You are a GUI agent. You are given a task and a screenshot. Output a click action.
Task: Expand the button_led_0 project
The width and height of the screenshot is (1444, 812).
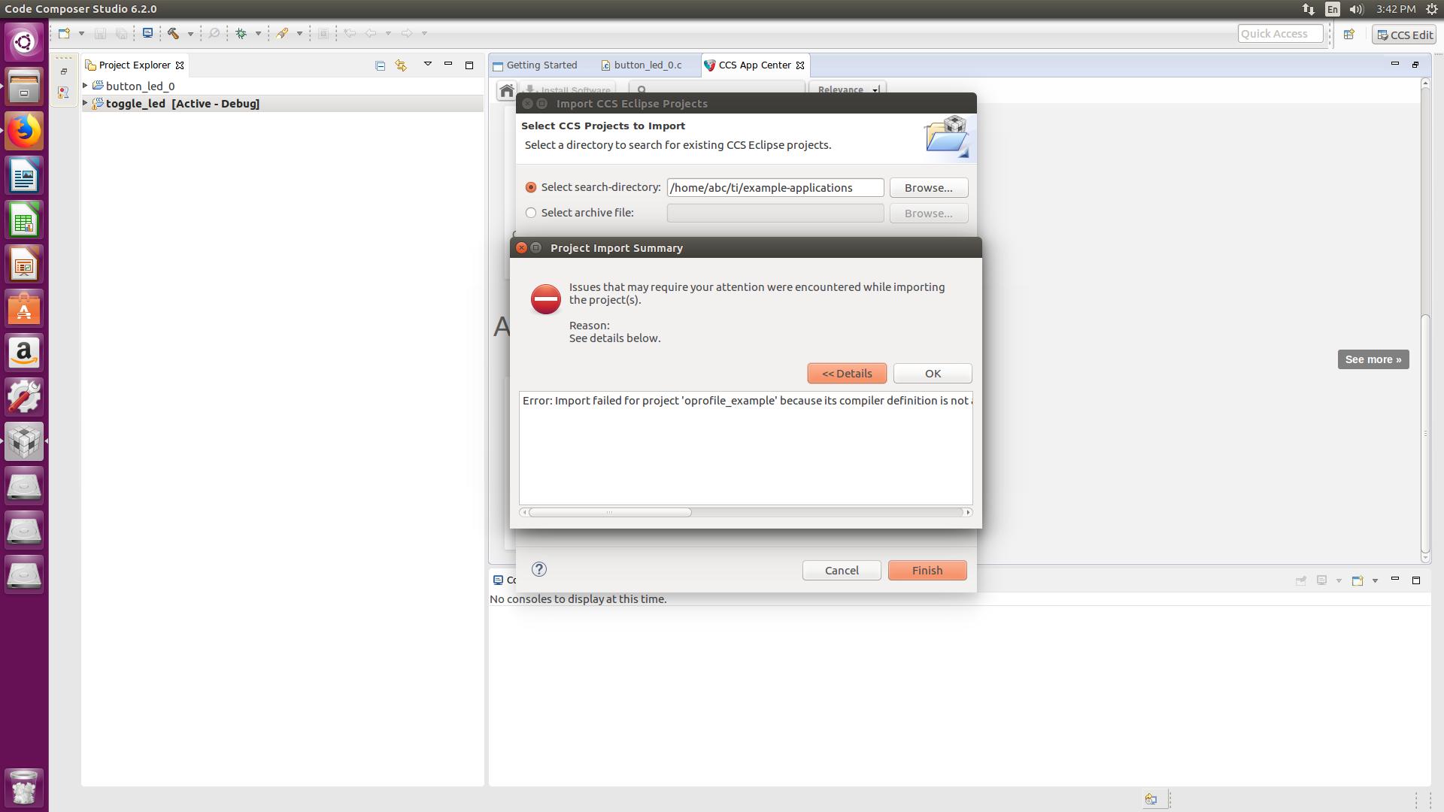coord(86,86)
